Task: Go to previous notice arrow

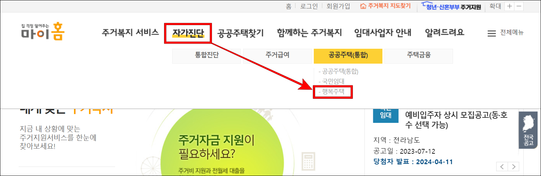Action: [x=502, y=167]
